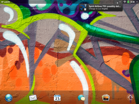139x104 pixels.
Task: Open the Launcher up-arrow icon
Action: point(130,97)
